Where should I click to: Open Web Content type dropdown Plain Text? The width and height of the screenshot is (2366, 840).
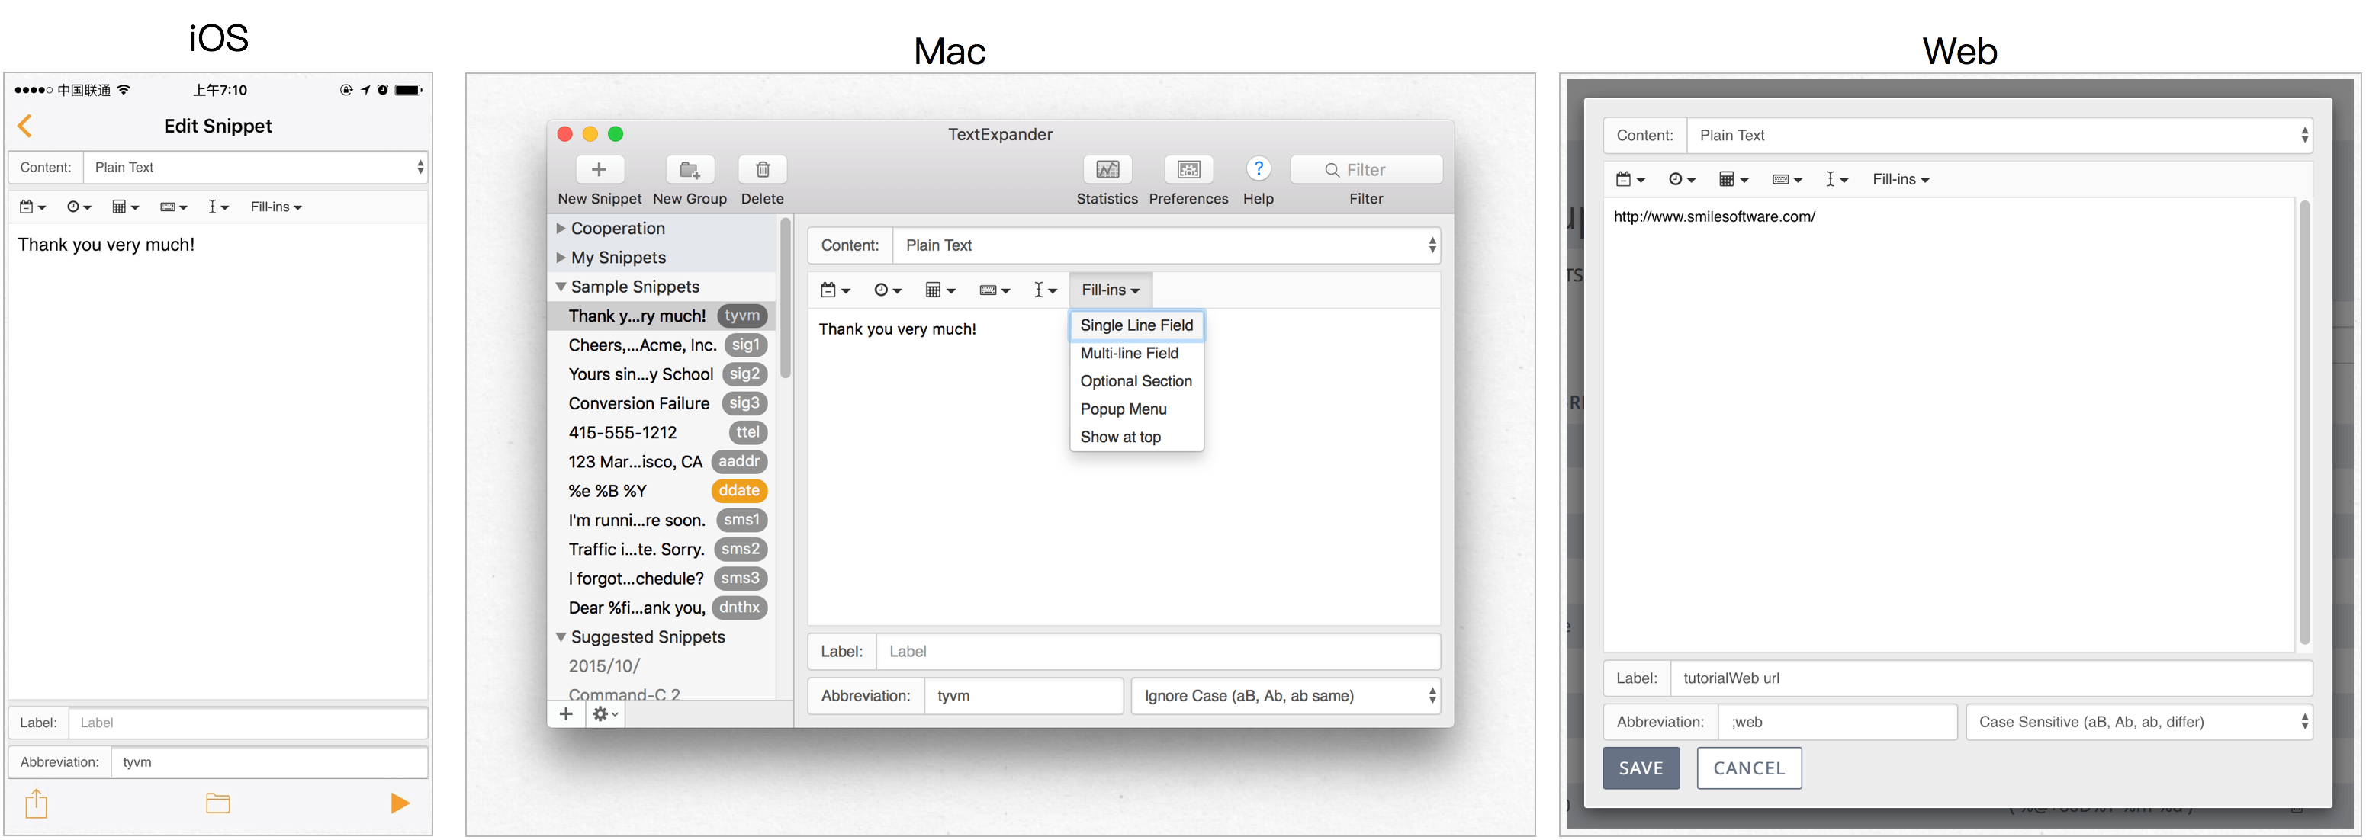coord(2000,136)
